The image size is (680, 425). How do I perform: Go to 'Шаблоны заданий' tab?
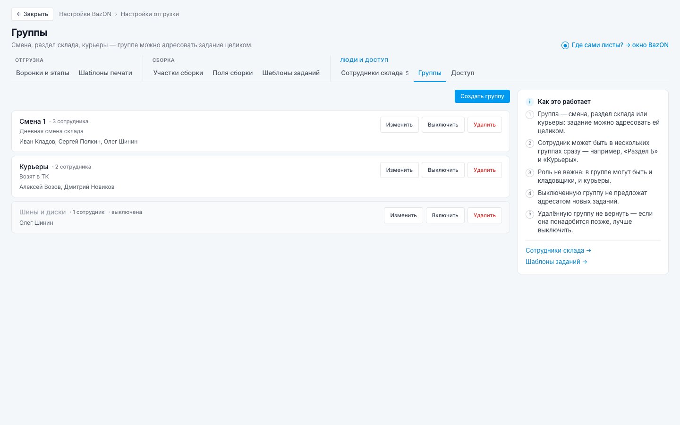291,73
